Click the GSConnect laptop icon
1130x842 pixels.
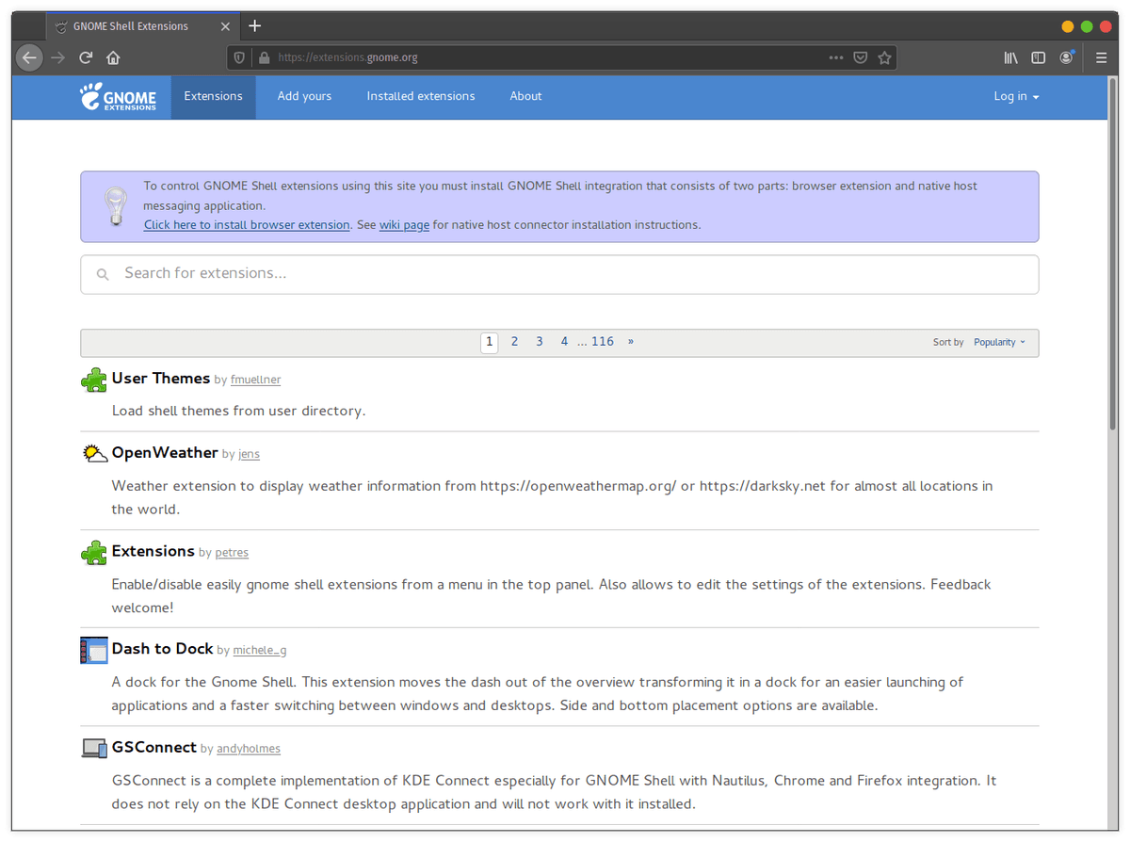coord(94,748)
